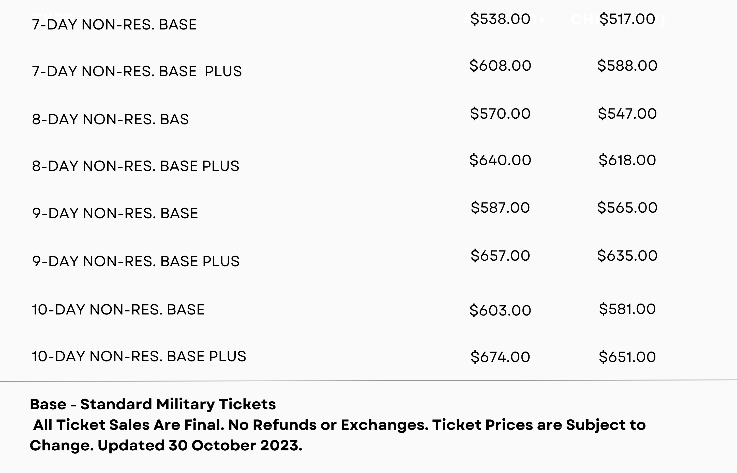Image resolution: width=737 pixels, height=473 pixels.
Task: Click the $640.00 price
Action: point(500,160)
